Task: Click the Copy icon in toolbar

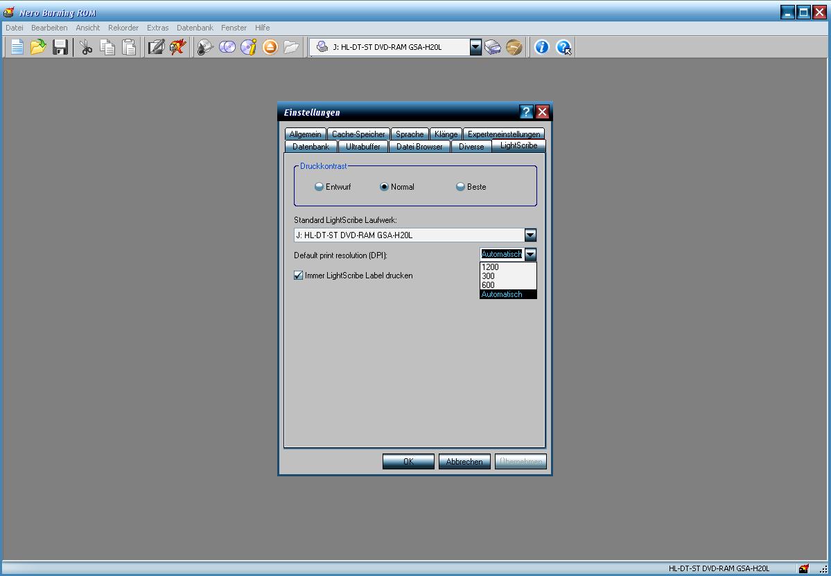Action: tap(107, 47)
